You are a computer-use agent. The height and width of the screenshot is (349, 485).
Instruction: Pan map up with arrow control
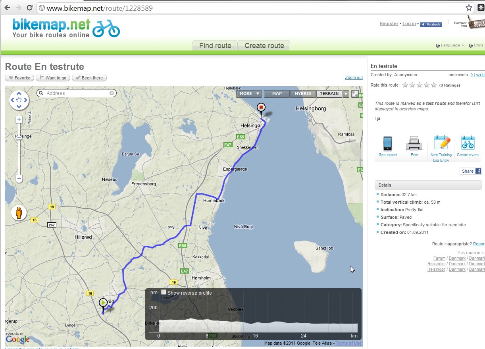tap(19, 94)
